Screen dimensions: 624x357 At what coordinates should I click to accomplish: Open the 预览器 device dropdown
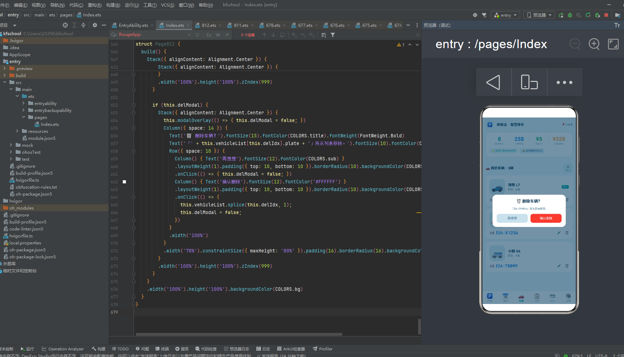[540, 15]
